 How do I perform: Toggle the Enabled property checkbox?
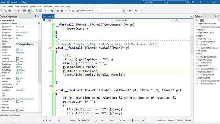pyautogui.click(x=18, y=73)
